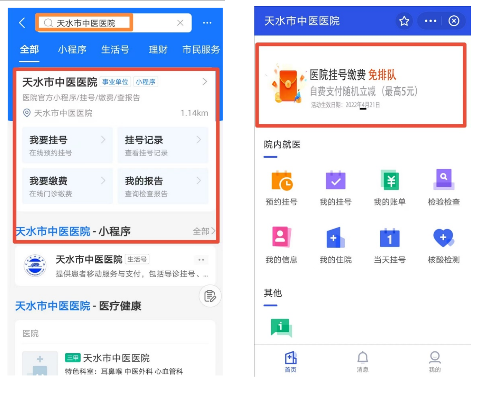The width and height of the screenshot is (487, 403).
Task: Click the 天水市中医医院 mini program title
Action: pyautogui.click(x=302, y=21)
